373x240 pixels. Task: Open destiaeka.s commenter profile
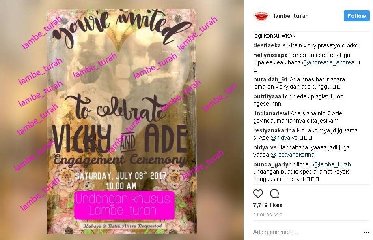click(269, 46)
